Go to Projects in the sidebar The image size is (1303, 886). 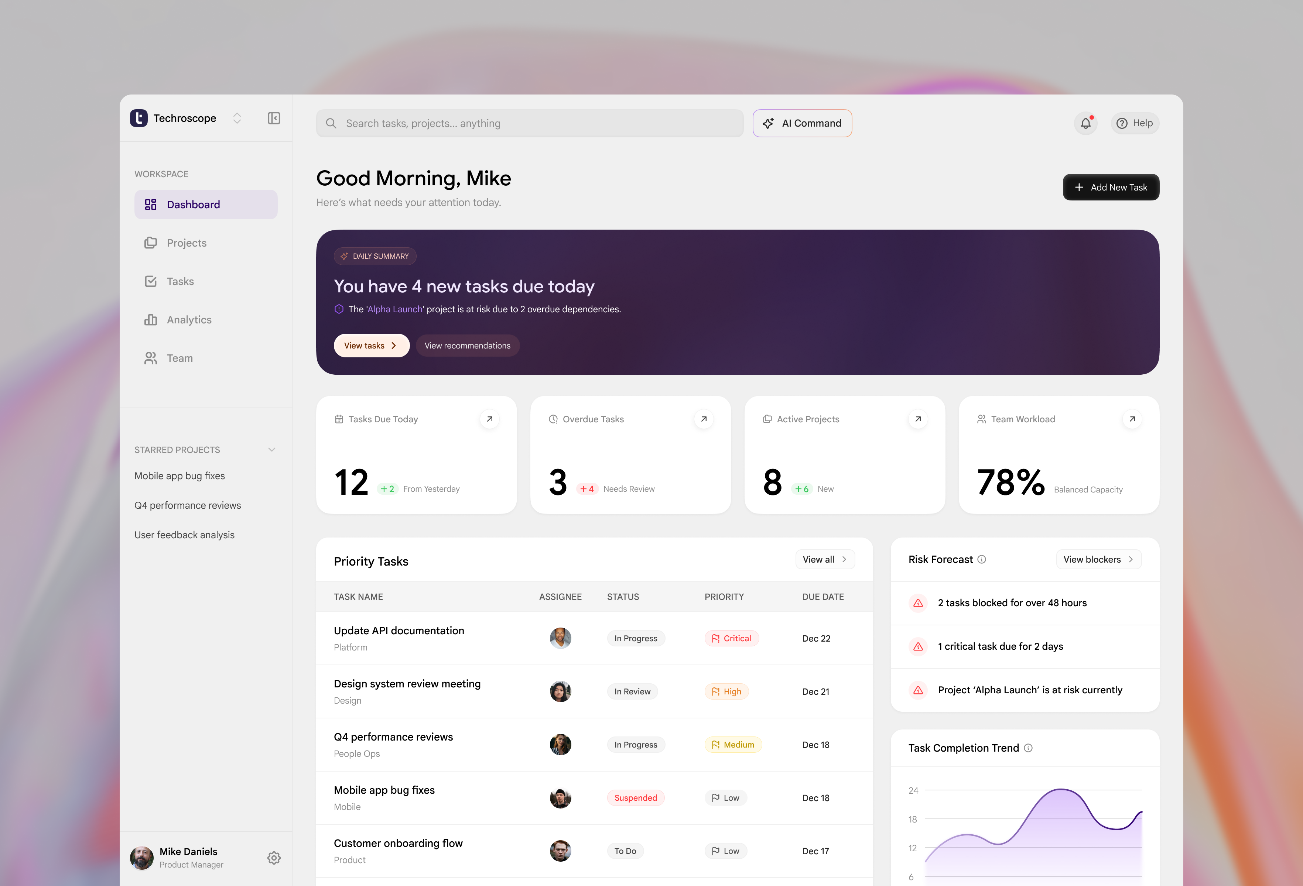(x=186, y=243)
